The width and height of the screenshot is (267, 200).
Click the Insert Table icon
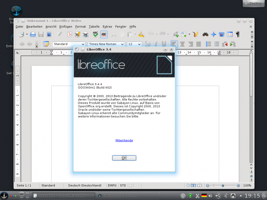[x=184, y=34]
